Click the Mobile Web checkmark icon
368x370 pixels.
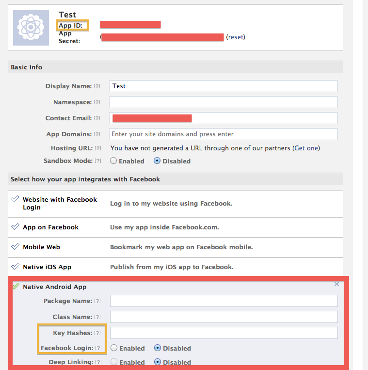16,246
